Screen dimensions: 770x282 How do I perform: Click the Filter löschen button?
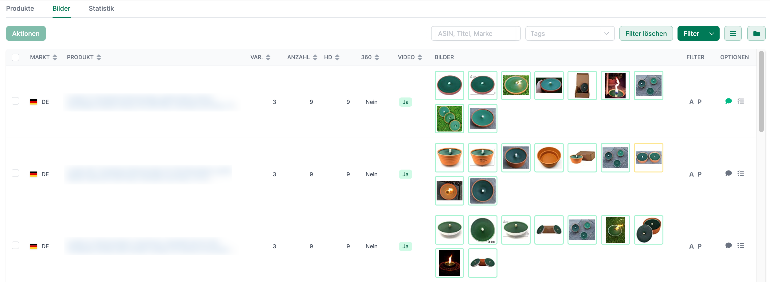point(646,33)
